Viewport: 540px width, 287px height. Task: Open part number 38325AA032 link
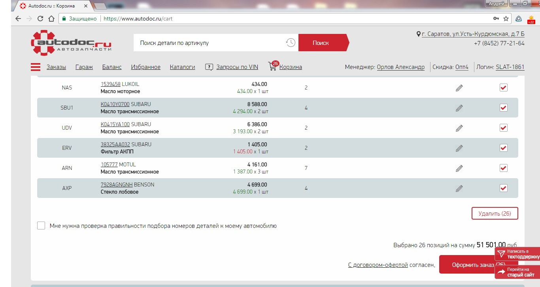(115, 144)
